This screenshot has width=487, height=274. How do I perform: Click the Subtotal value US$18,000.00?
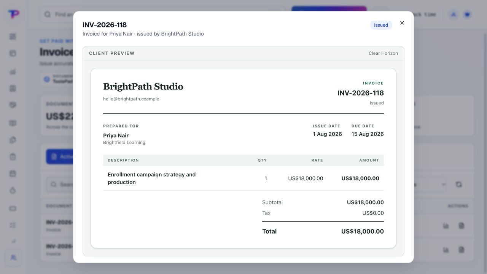[365, 202]
